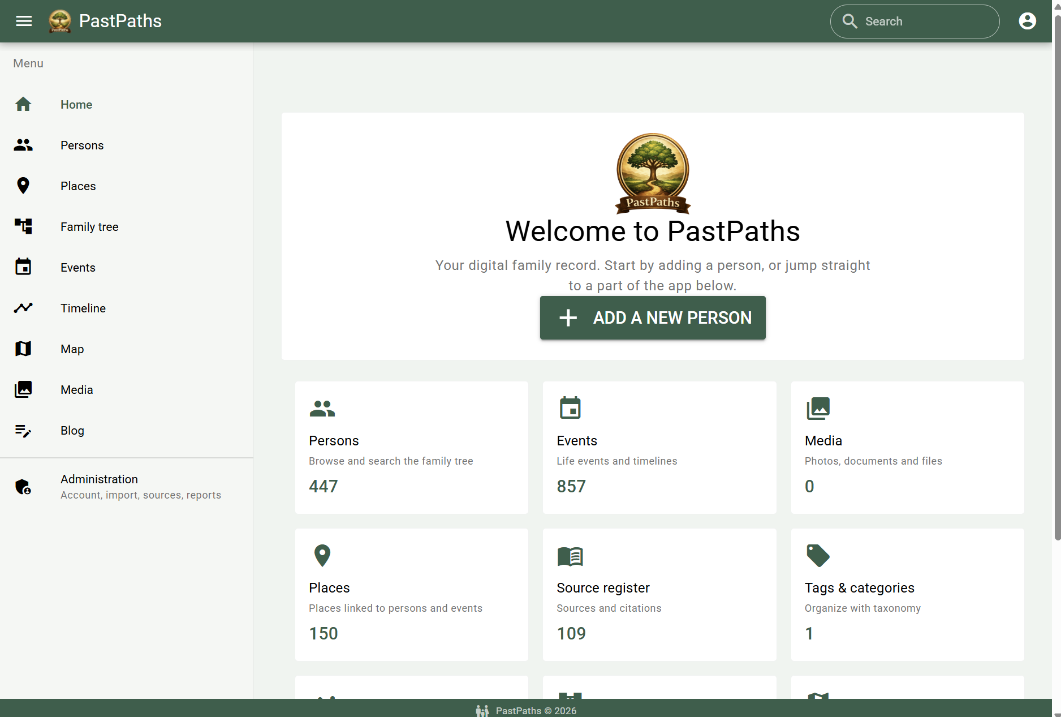This screenshot has width=1061, height=717.
Task: Click the places count 150
Action: click(324, 633)
